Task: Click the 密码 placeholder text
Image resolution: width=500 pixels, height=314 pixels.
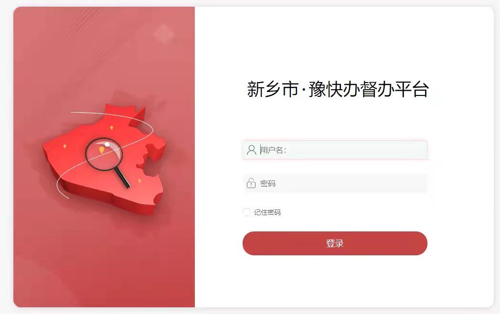Action: point(267,183)
